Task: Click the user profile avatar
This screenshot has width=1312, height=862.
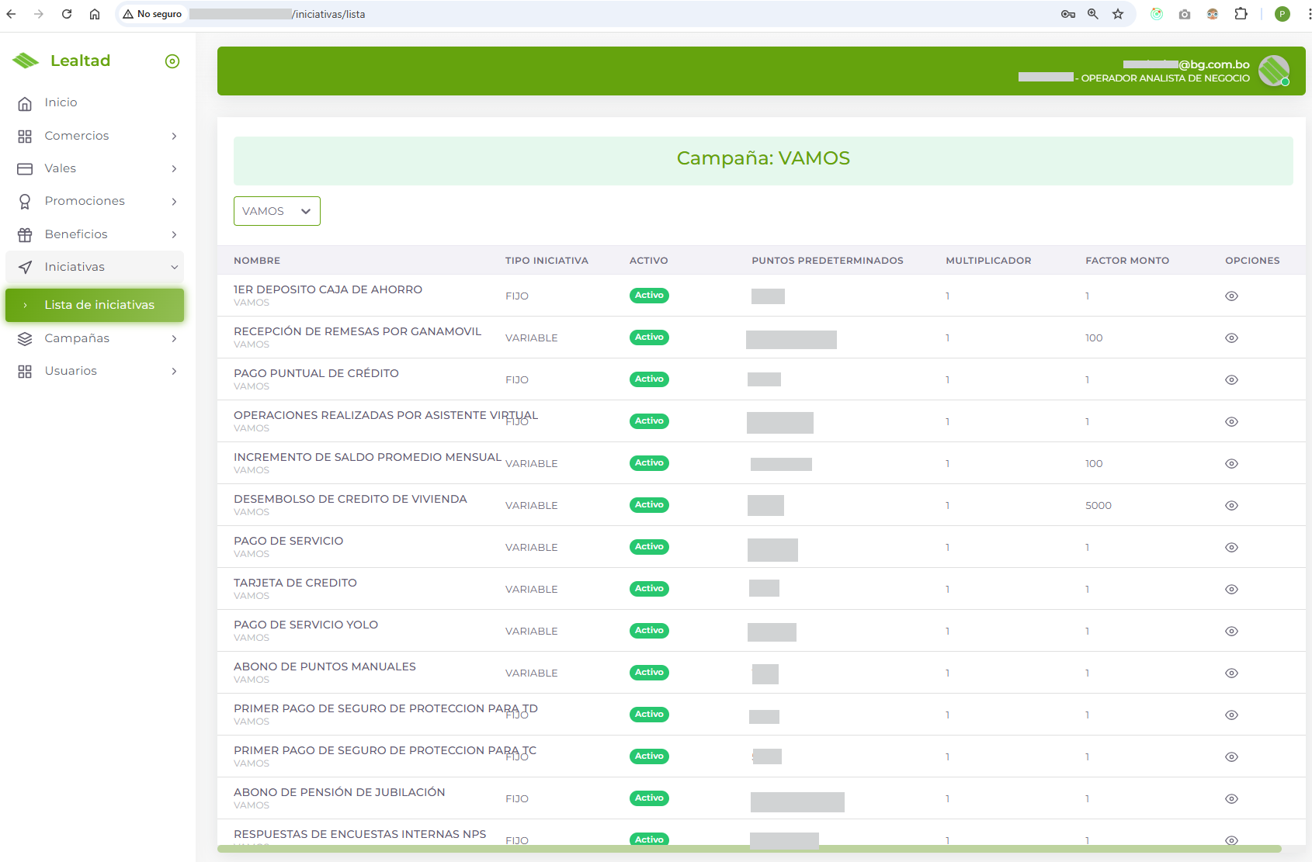Action: [x=1274, y=71]
